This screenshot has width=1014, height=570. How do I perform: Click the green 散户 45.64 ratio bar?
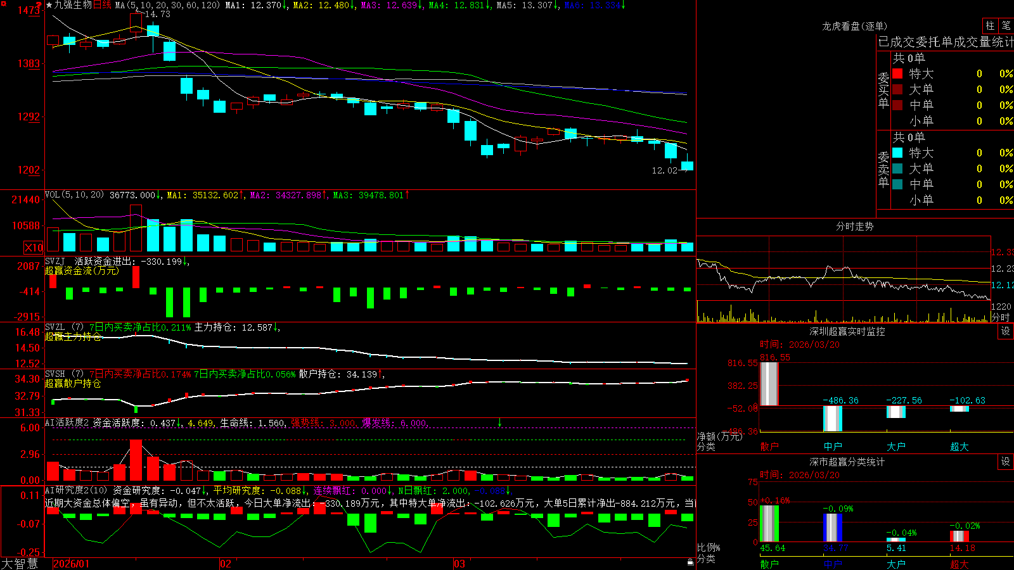pyautogui.click(x=769, y=523)
